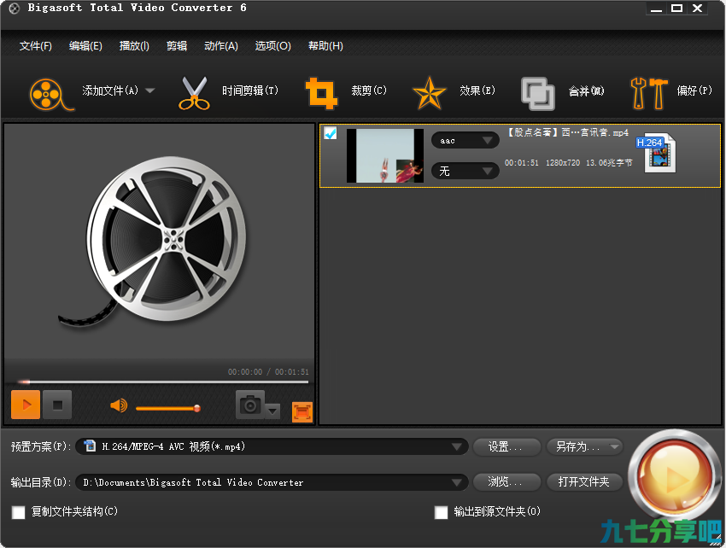Open the 文件(F) menu

(x=36, y=46)
